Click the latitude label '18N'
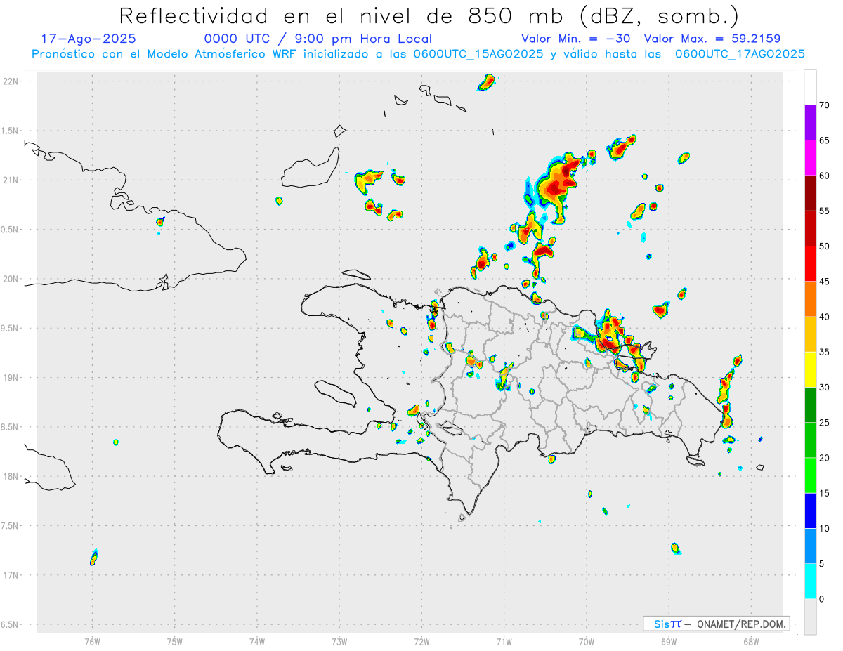 [x=11, y=476]
